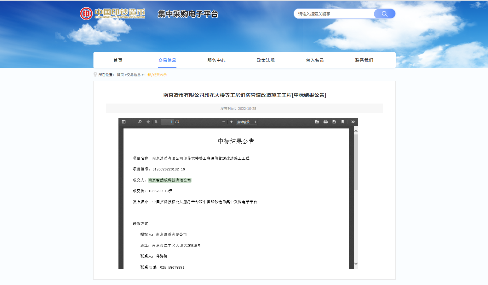Select the Bookmark icon in the PDF toolbar
The width and height of the screenshot is (488, 285).
342,122
